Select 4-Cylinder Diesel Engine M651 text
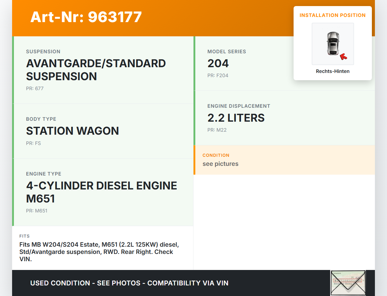Viewport: 387px width, 296px height. (101, 192)
